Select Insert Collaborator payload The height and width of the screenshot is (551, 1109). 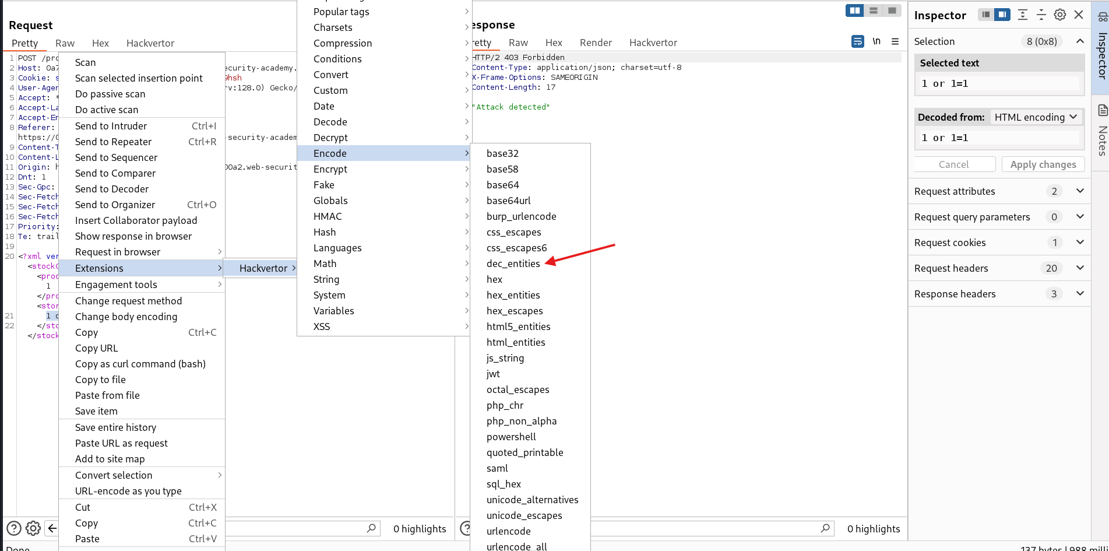142,220
